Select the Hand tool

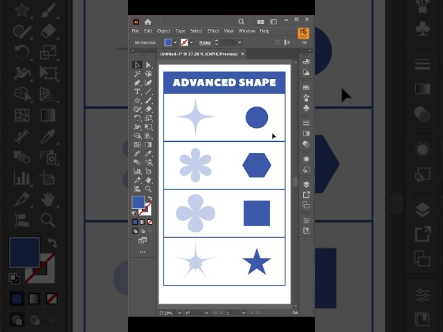coord(148,180)
